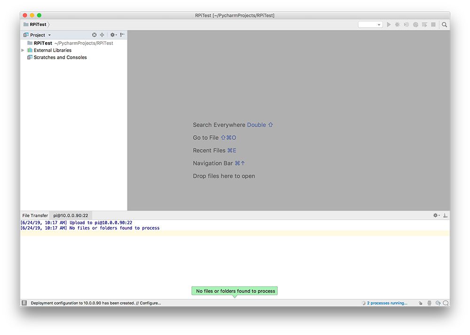This screenshot has height=335, width=470.
Task: Expand the External Libraries node
Action: coord(23,50)
